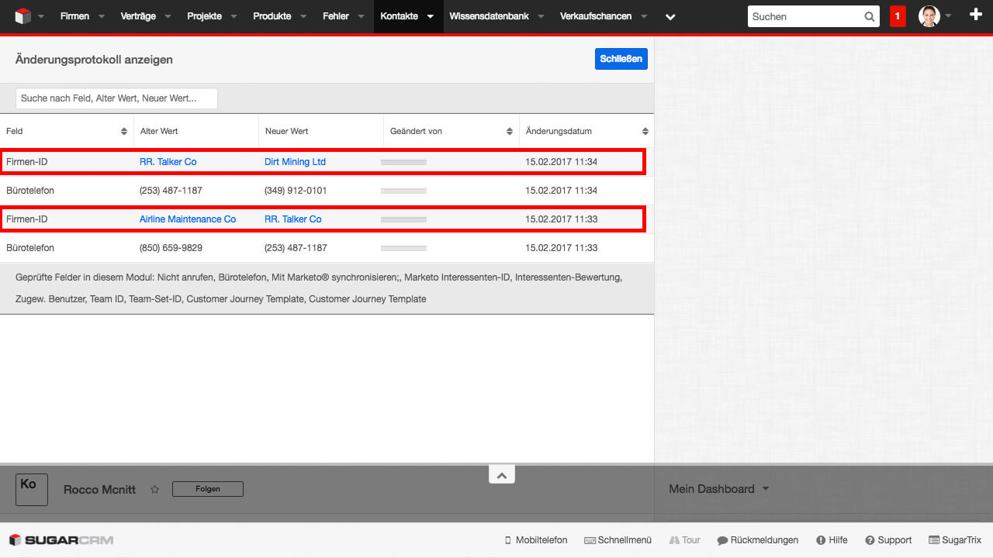Expand the Verkaufschancen dropdown arrow
Image resolution: width=993 pixels, height=558 pixels.
point(644,16)
